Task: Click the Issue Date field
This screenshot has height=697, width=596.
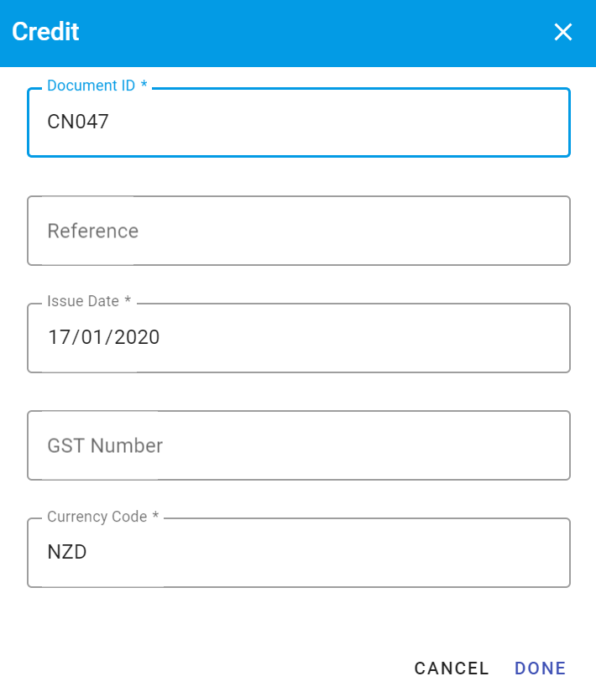Action: pyautogui.click(x=298, y=337)
